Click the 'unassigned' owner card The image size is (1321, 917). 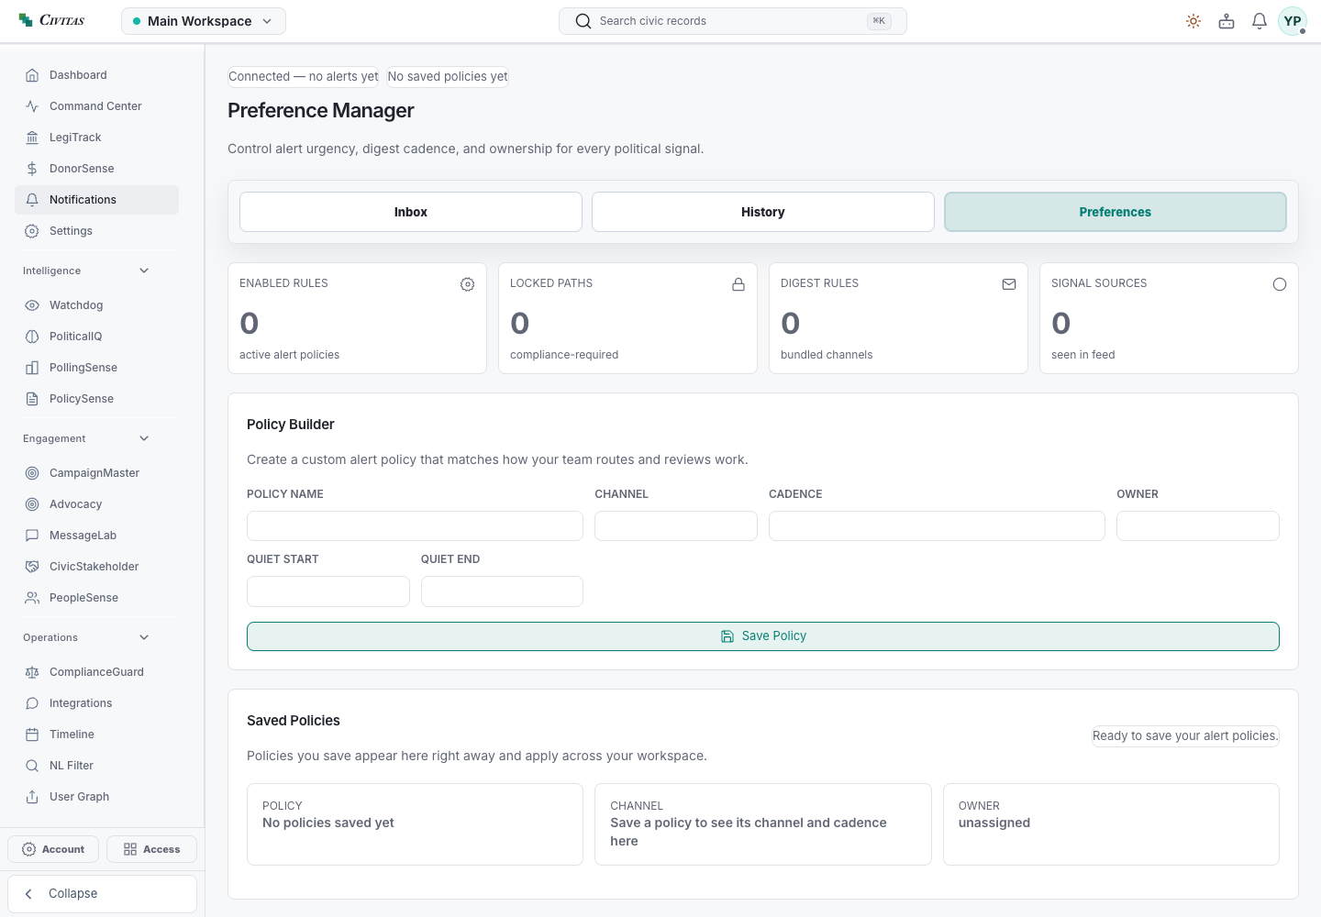pyautogui.click(x=1111, y=824)
